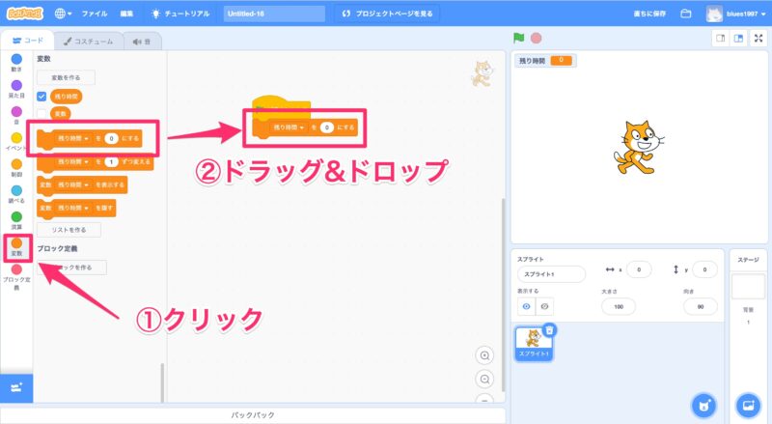Click the zoom out workspace icon

pyautogui.click(x=484, y=379)
